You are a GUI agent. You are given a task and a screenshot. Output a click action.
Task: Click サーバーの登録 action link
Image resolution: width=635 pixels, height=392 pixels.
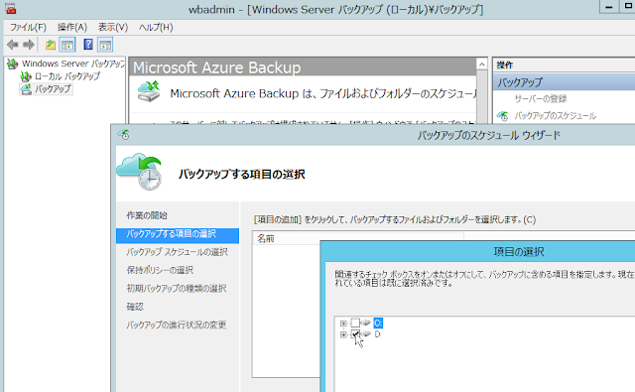[541, 99]
